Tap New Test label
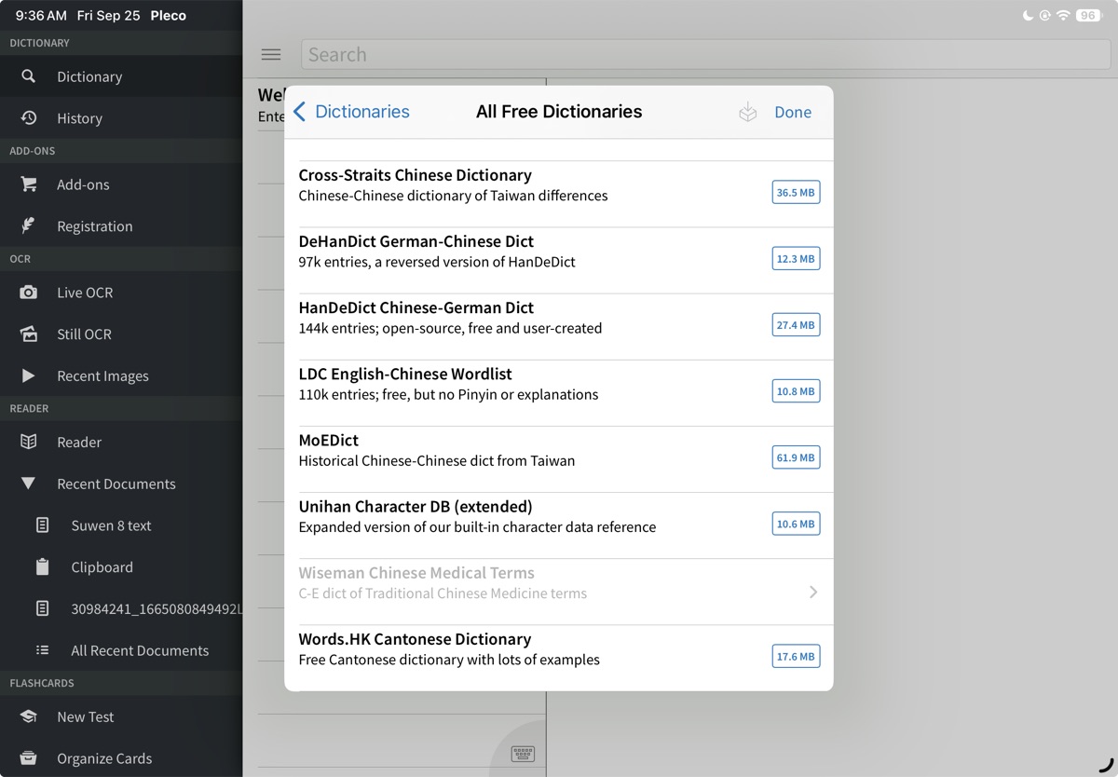The width and height of the screenshot is (1118, 777). tap(86, 716)
